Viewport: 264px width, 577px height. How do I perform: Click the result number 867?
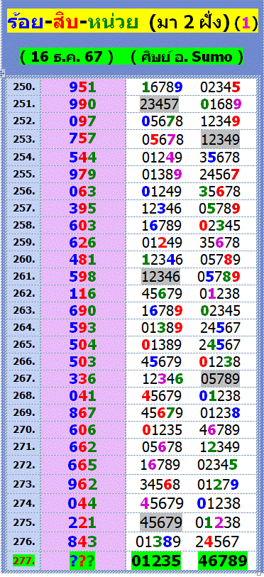(x=83, y=413)
